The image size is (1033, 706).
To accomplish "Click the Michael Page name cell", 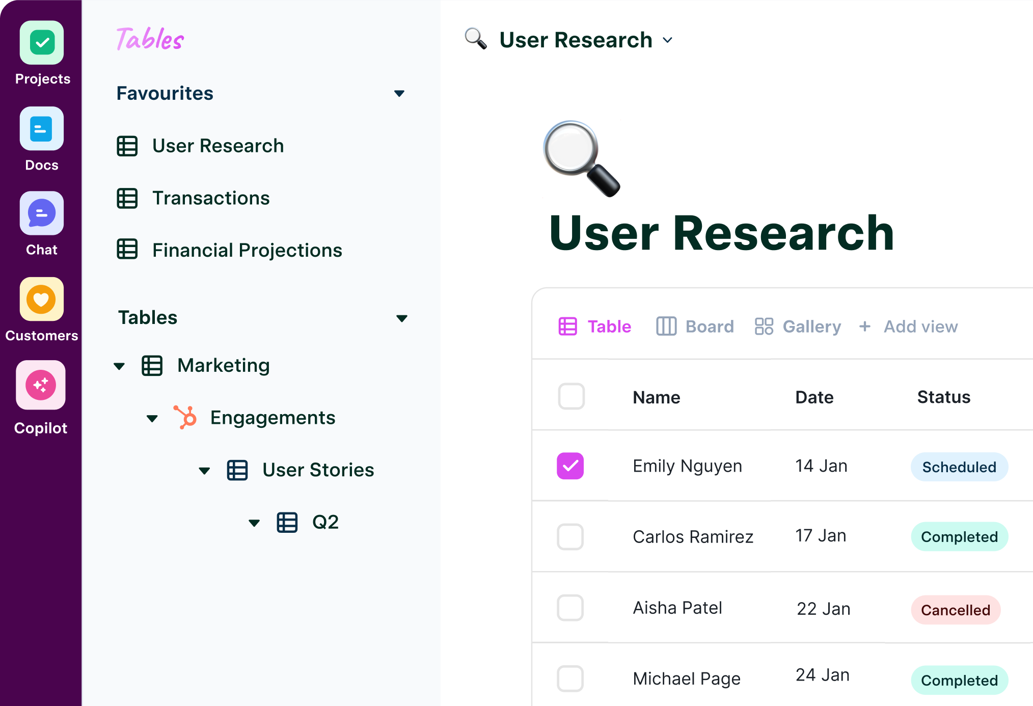I will [x=687, y=679].
